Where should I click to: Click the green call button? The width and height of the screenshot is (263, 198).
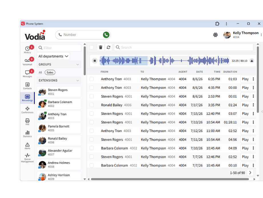tap(106, 35)
